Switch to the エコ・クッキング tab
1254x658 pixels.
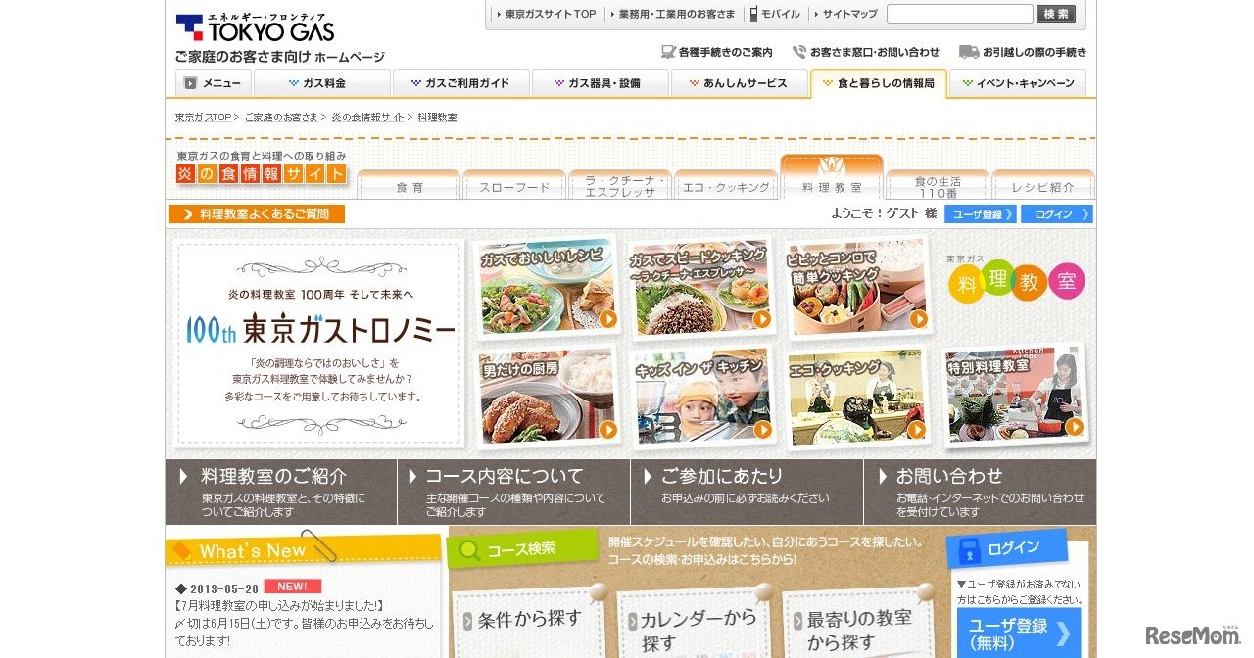click(x=726, y=186)
